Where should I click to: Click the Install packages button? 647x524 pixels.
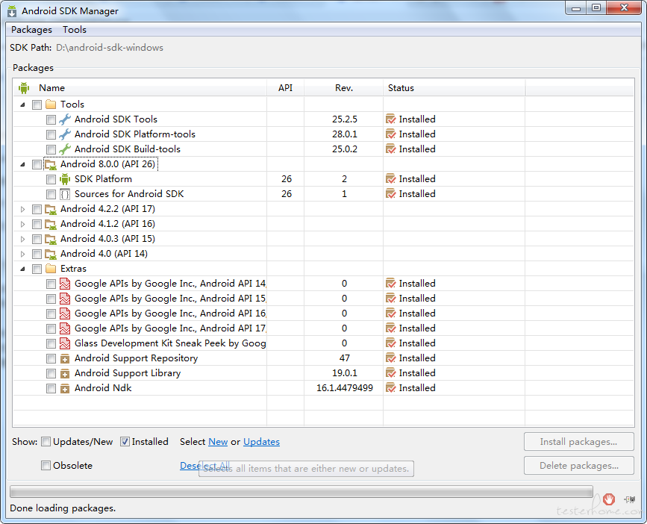pos(579,442)
